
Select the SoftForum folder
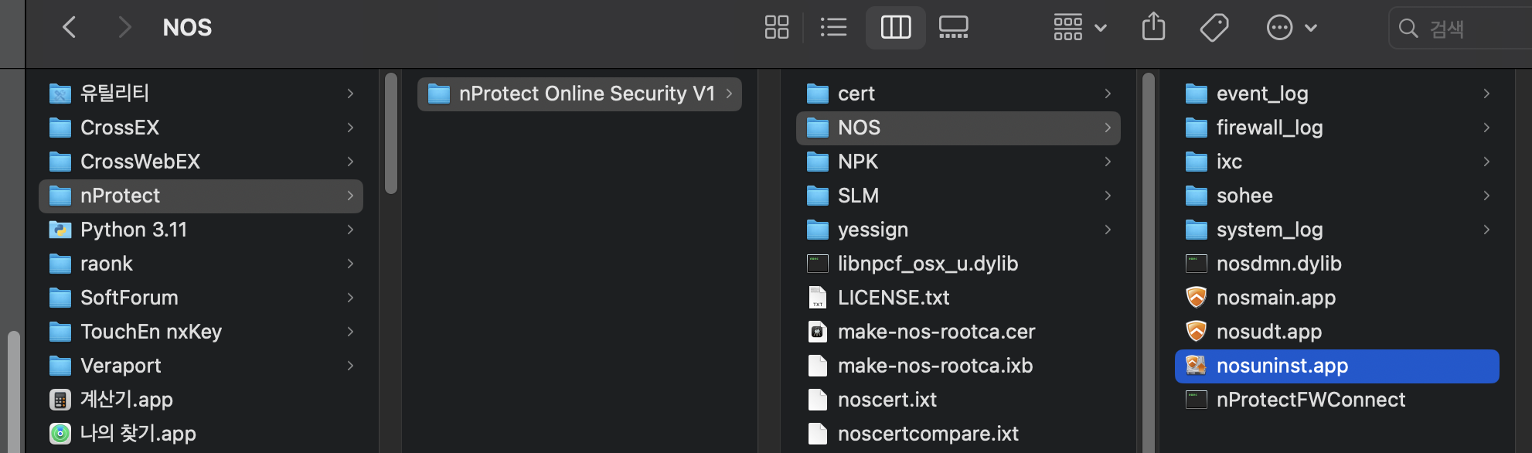coord(201,298)
